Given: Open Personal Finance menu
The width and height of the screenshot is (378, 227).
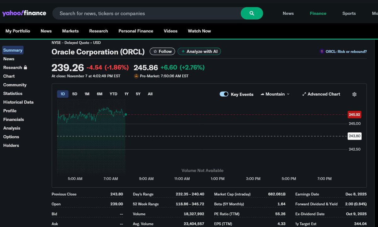Looking at the screenshot, I should [x=136, y=31].
